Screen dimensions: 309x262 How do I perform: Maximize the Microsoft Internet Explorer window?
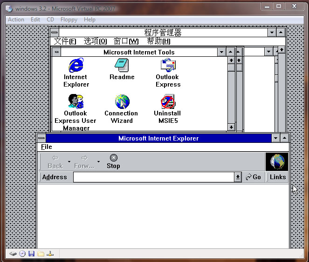(284, 138)
